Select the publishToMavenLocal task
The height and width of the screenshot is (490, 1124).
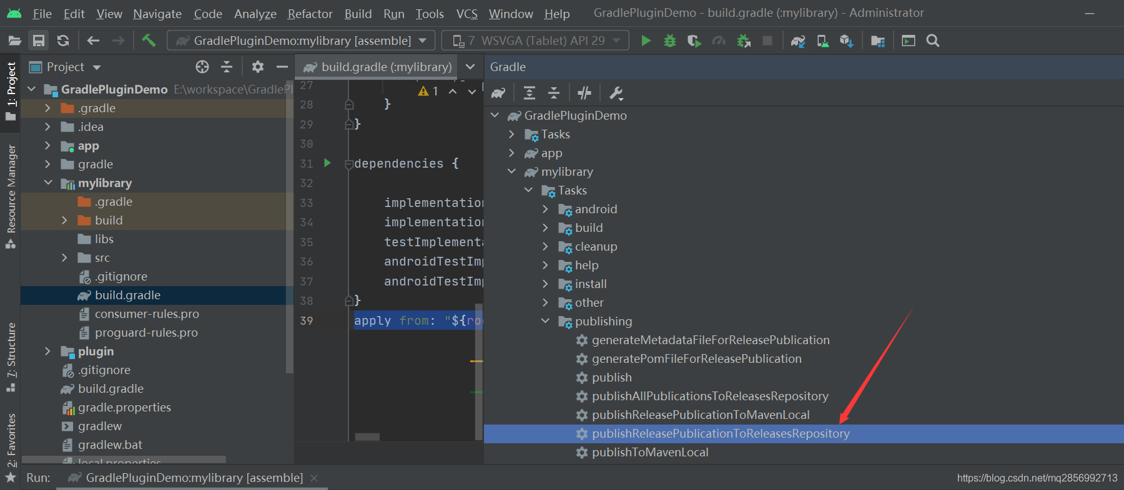pos(649,452)
